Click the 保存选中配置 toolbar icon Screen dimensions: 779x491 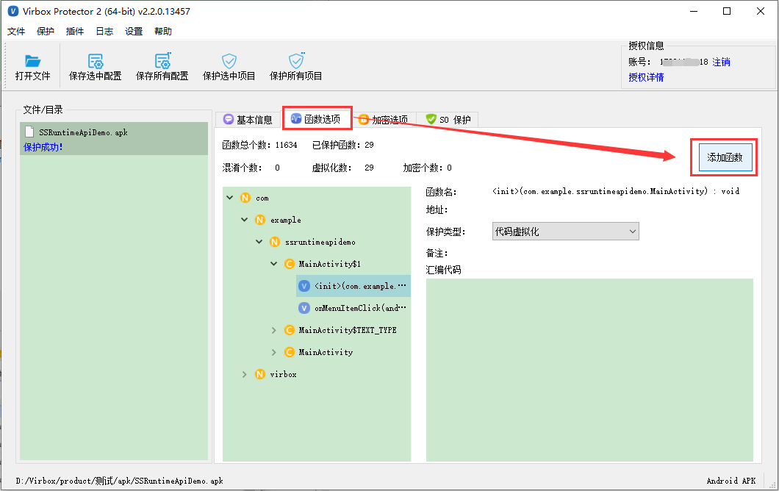[95, 60]
